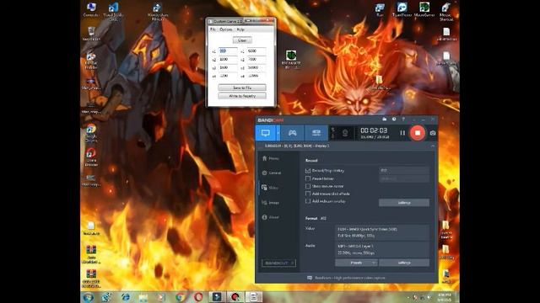Click the Pause hotkey input field

tap(404, 178)
